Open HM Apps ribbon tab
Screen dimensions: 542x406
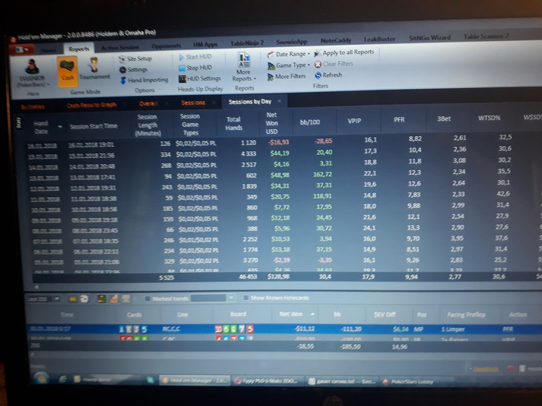205,45
